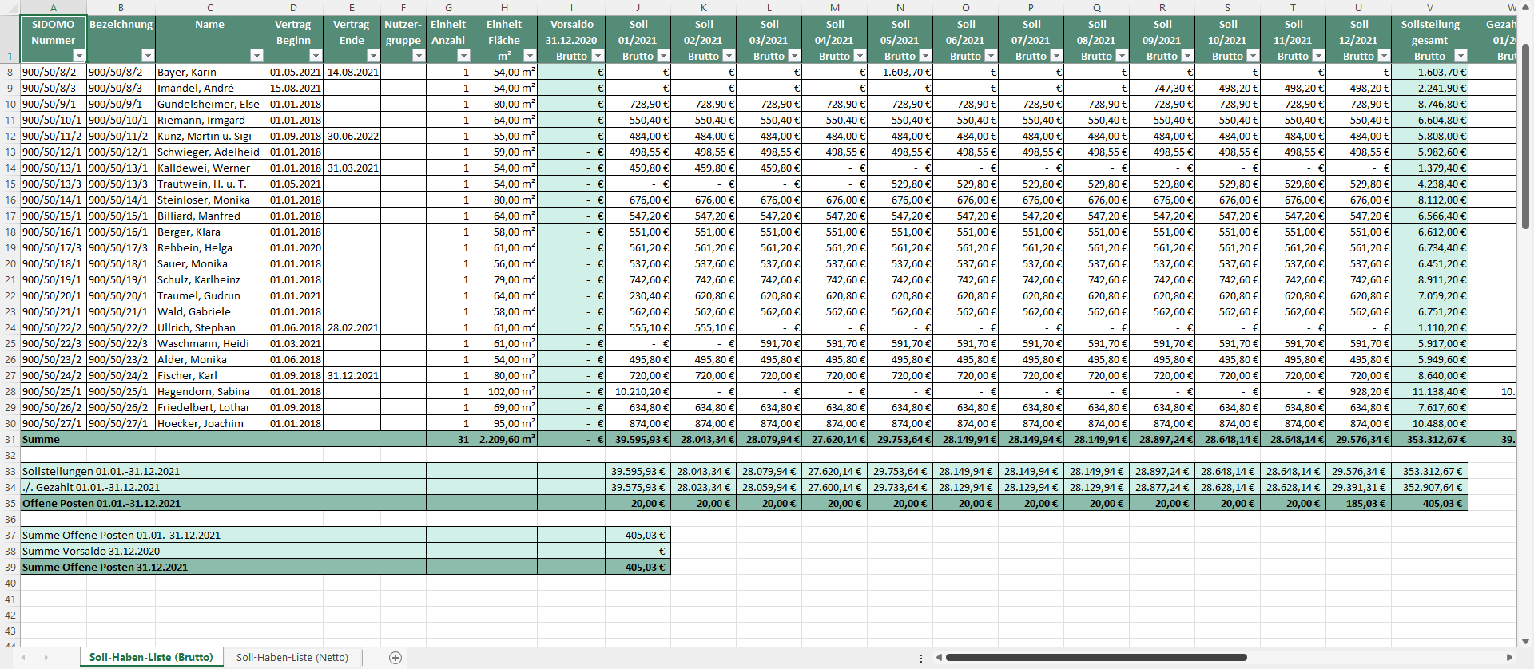
Task: Open the Vertrag Ende filter dropdown
Action: tap(373, 56)
